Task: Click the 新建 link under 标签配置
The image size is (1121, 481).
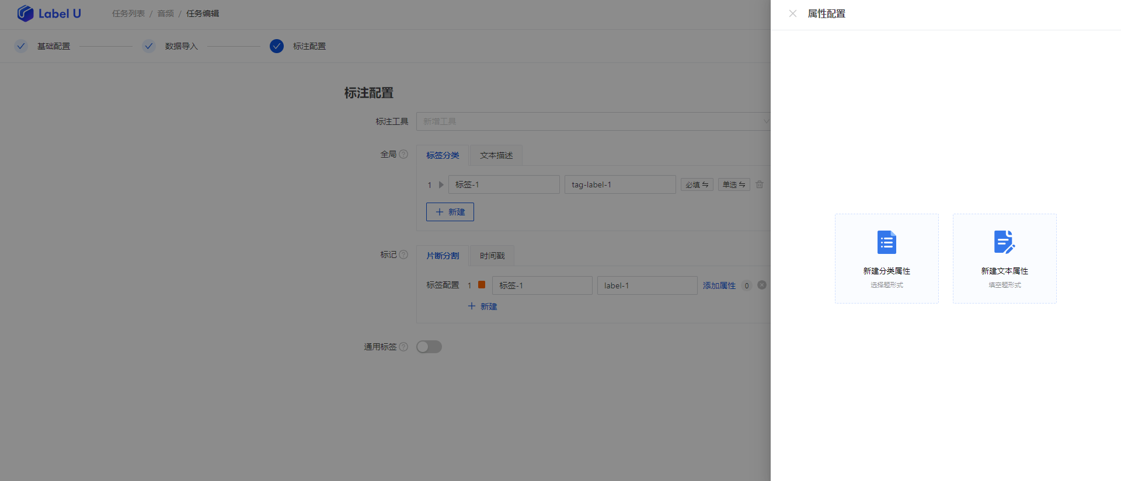Action: click(482, 306)
